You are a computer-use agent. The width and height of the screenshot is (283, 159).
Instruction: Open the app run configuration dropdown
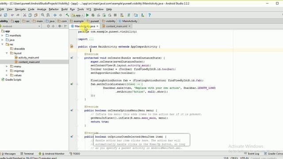click(x=78, y=15)
